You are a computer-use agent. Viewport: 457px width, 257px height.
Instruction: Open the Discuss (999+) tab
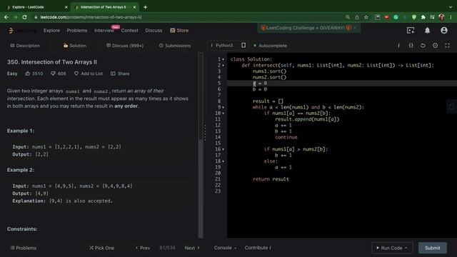pos(125,46)
